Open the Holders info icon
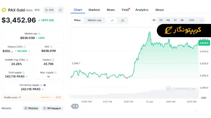The image size is (211, 118). coord(53,60)
